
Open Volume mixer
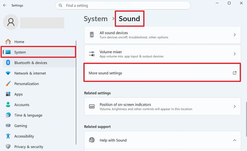pyautogui.click(x=162, y=54)
